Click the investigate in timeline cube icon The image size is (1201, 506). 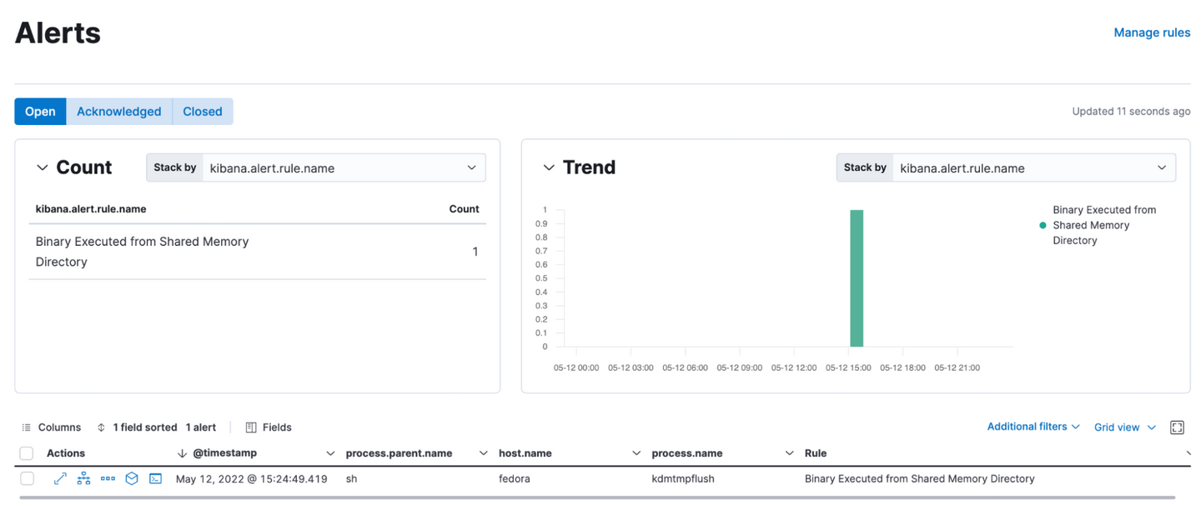click(x=132, y=478)
